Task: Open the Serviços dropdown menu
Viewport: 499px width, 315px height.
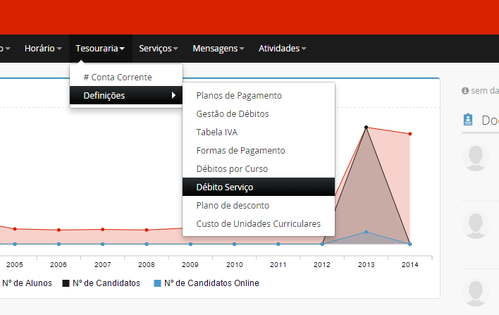Action: [x=158, y=49]
